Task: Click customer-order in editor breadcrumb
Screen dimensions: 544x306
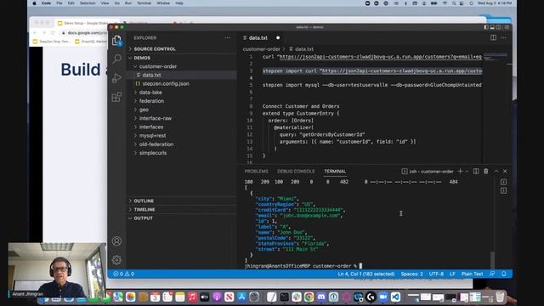Action: coord(261,49)
